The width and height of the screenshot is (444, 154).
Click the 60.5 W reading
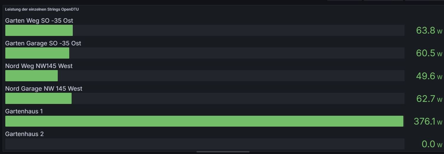click(x=429, y=53)
